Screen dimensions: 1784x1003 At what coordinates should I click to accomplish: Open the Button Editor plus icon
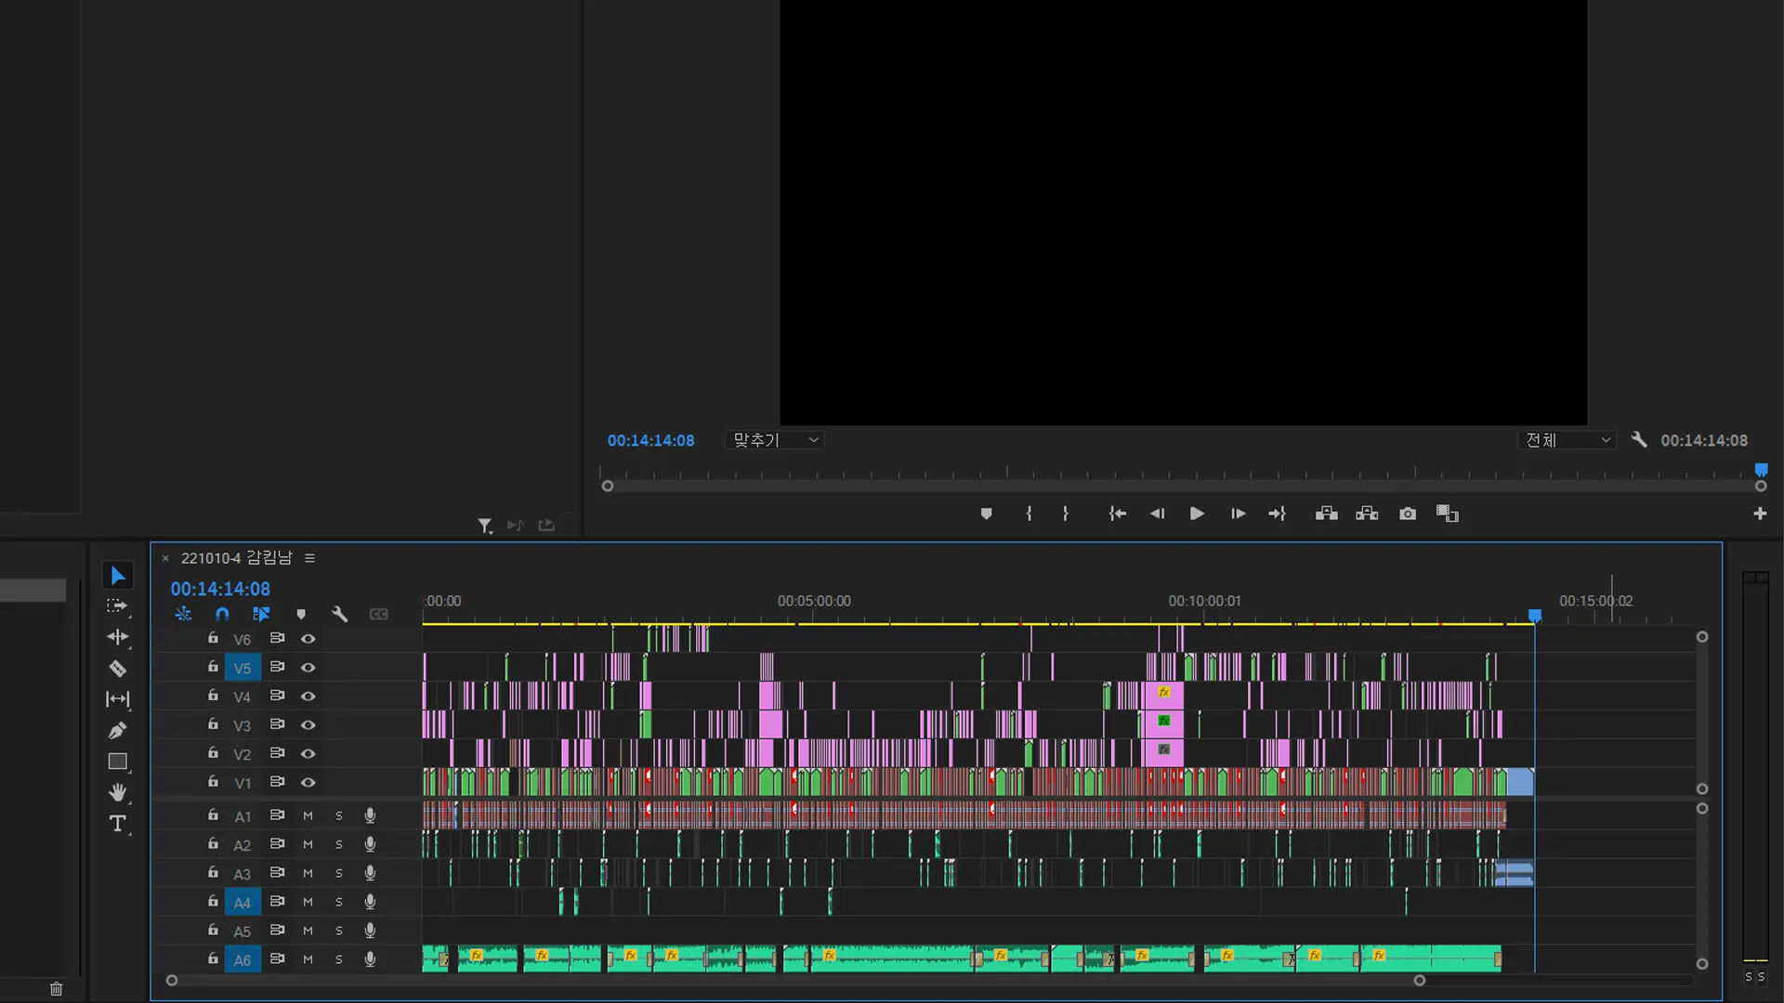point(1760,514)
